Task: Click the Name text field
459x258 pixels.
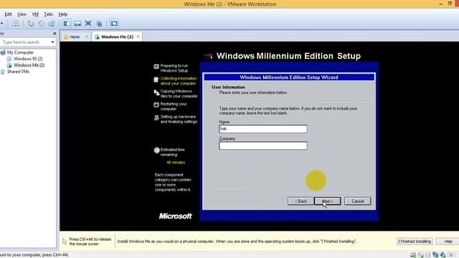Action: 263,129
